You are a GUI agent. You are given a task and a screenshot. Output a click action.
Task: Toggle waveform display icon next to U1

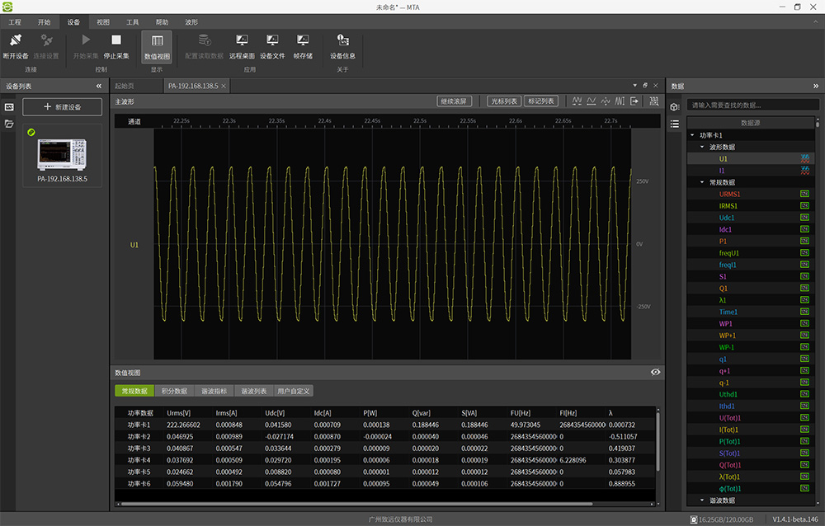pos(806,158)
